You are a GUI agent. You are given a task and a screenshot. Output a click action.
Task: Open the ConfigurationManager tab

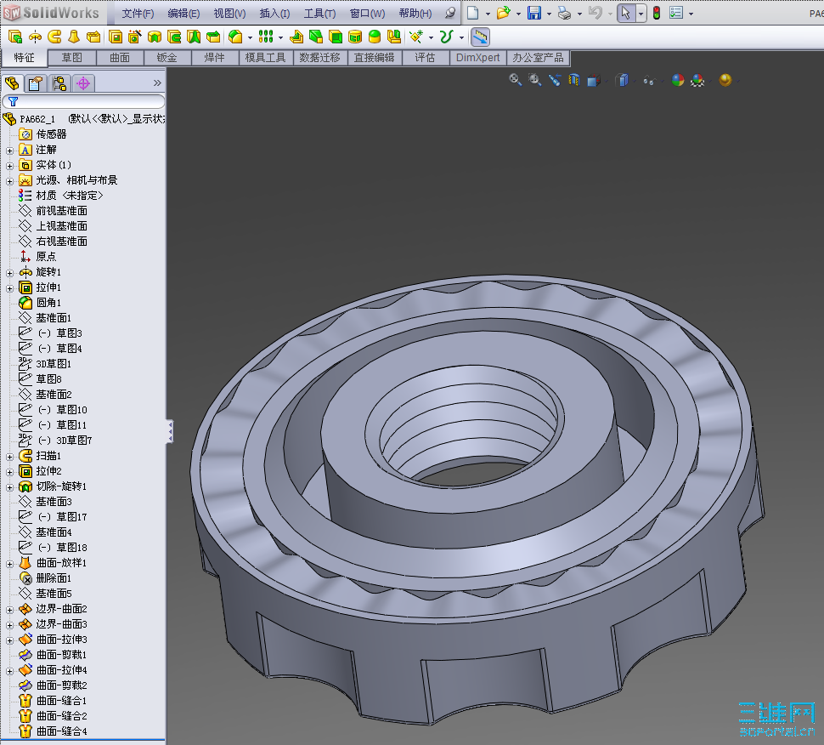tap(59, 83)
